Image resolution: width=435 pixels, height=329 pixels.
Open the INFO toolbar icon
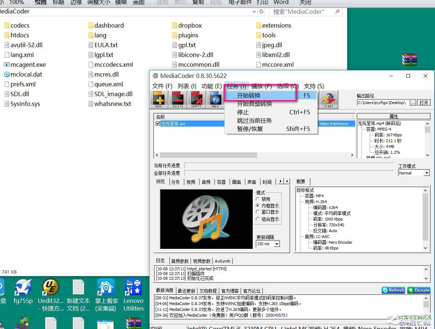click(x=215, y=99)
